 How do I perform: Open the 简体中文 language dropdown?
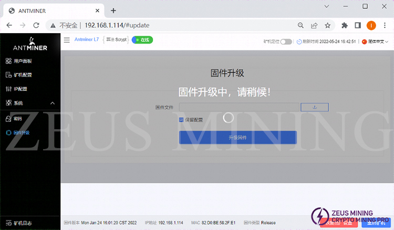point(376,41)
